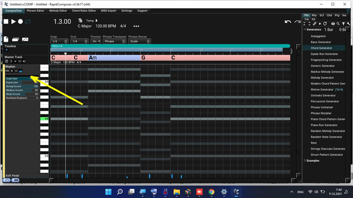Add a timeline item with plus icon
Image resolution: width=353 pixels, height=198 pixels.
(7, 50)
